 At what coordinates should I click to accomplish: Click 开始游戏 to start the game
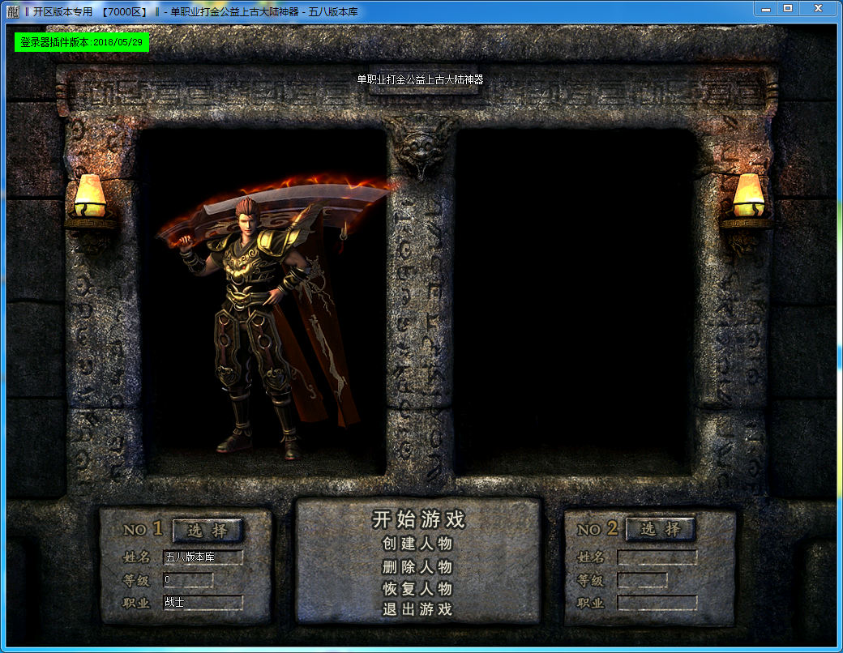(418, 519)
